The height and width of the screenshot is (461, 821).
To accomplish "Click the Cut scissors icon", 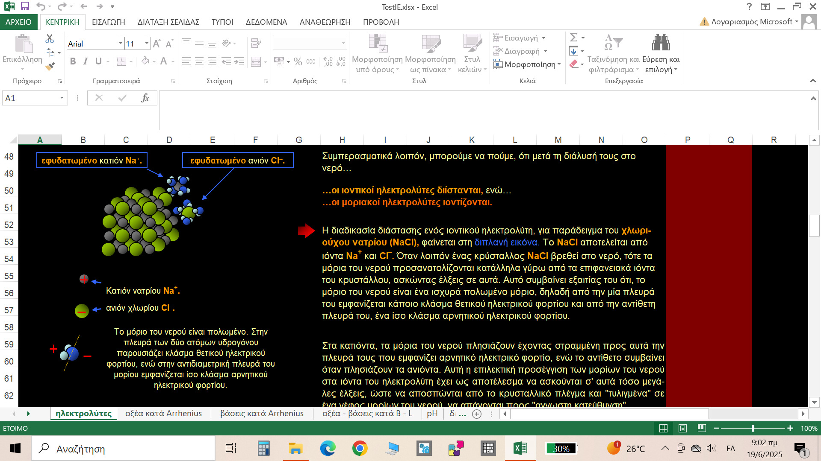I will (50, 39).
